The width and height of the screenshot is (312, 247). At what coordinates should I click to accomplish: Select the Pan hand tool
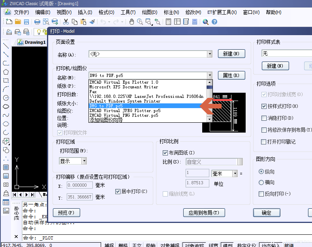tap(132, 22)
